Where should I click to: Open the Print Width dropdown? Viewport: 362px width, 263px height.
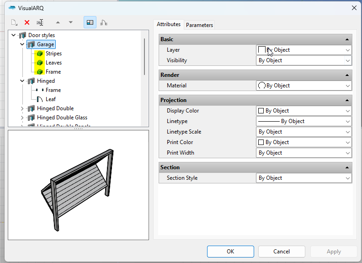[304, 153]
